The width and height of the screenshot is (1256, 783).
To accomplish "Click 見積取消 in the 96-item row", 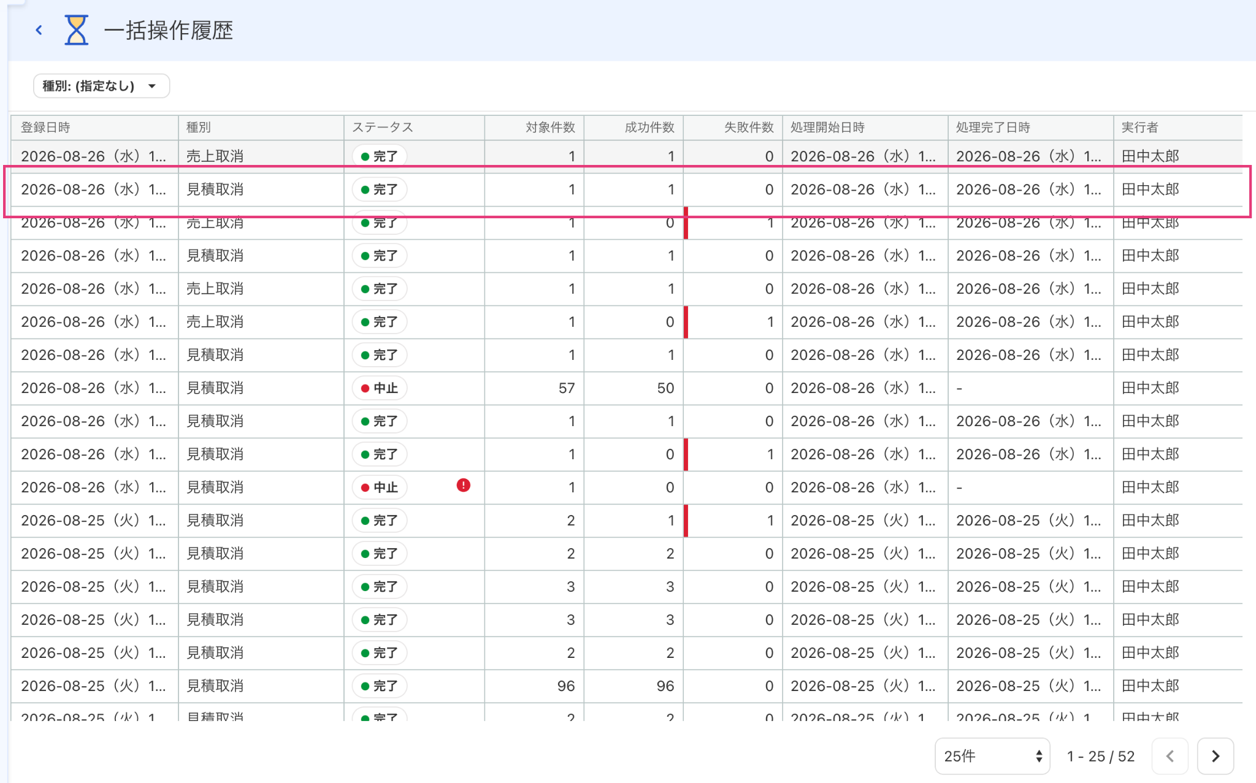I will (x=215, y=686).
